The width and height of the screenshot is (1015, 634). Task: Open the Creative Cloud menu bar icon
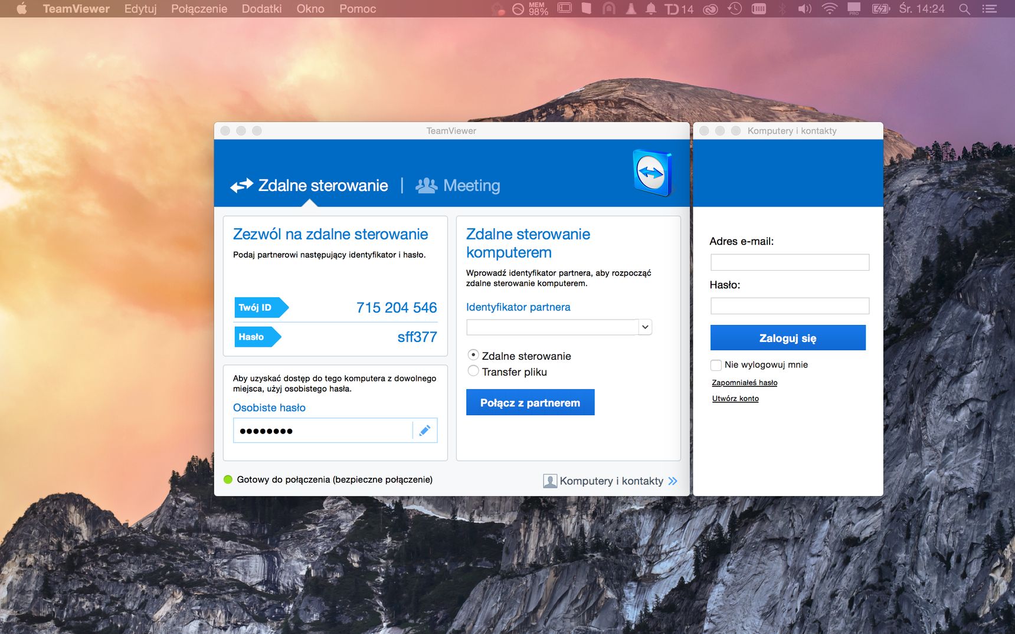tap(711, 9)
